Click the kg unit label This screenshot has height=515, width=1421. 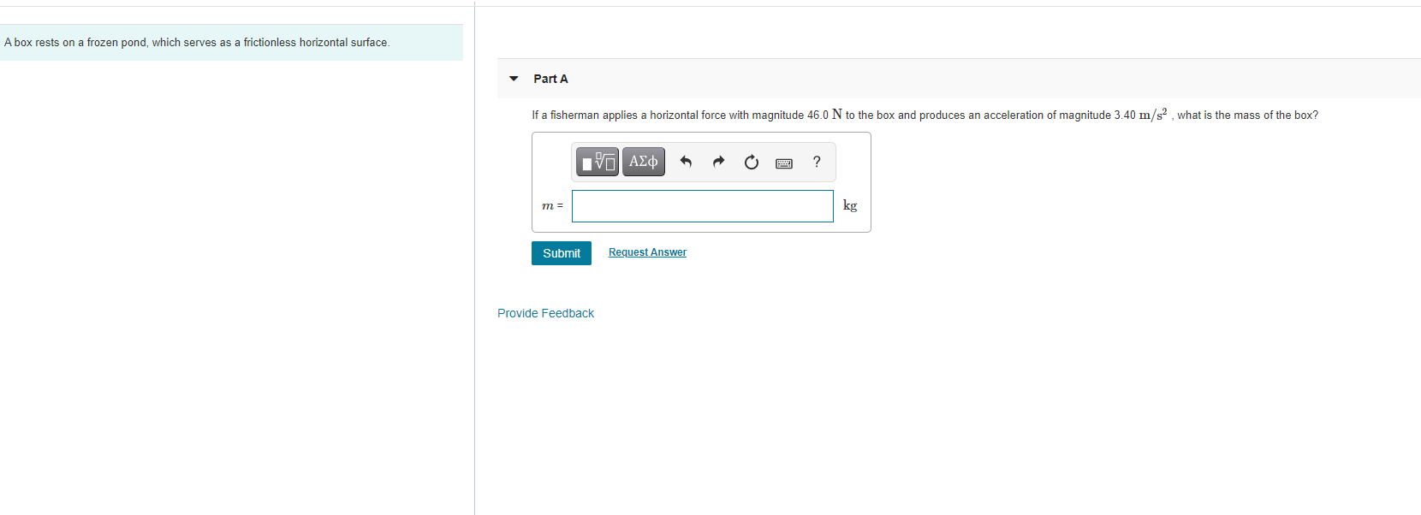pos(850,205)
